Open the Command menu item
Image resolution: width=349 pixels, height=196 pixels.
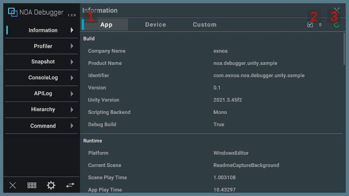pyautogui.click(x=43, y=126)
